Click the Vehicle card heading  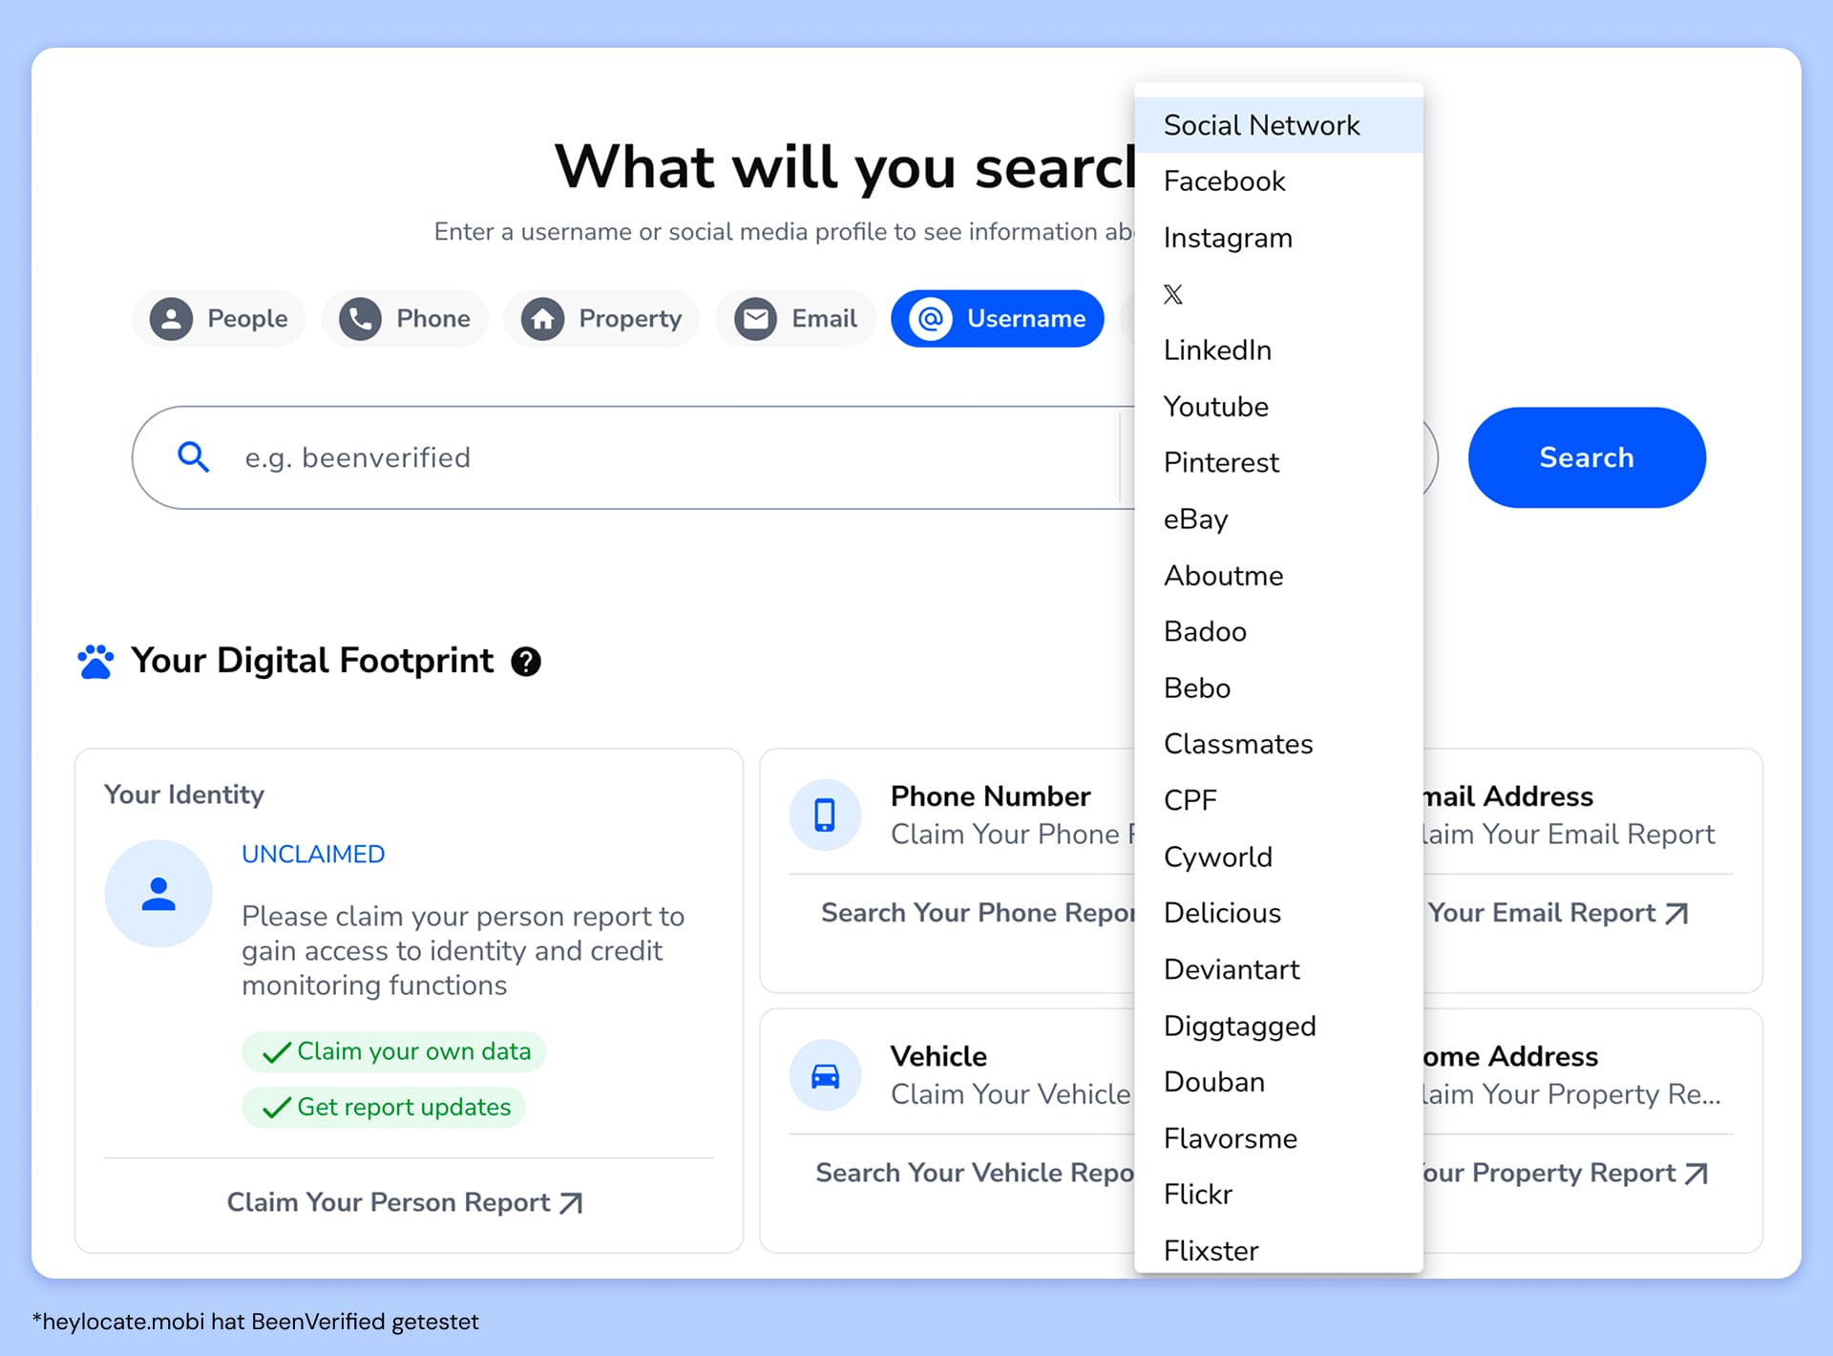pyautogui.click(x=938, y=1056)
